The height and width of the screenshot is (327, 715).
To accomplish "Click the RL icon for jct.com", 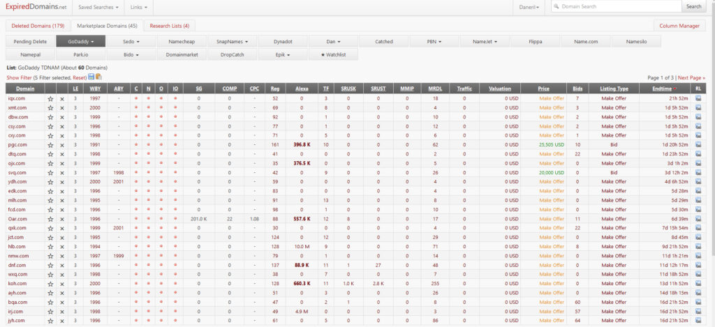I will [x=698, y=237].
